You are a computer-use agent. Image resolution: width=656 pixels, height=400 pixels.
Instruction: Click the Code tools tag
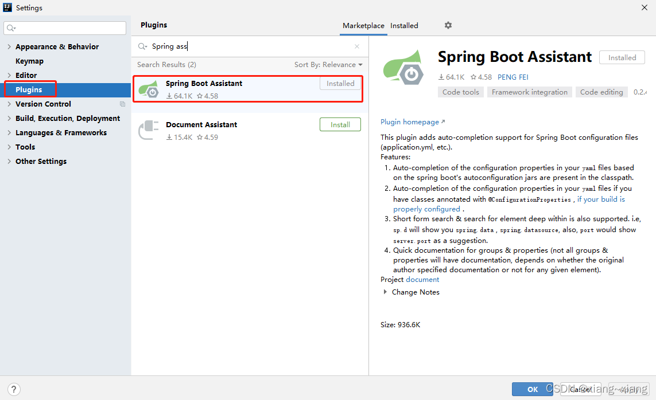coord(461,92)
